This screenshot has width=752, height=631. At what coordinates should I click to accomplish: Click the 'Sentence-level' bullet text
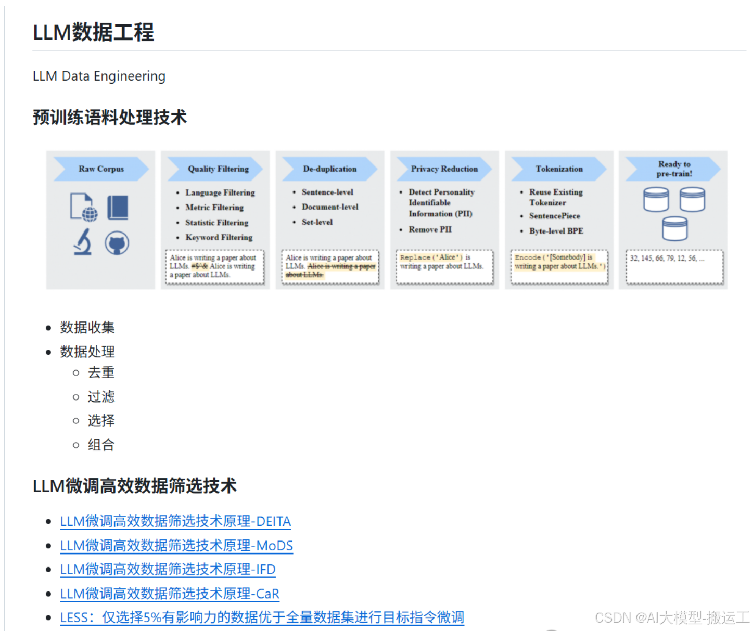click(x=327, y=192)
